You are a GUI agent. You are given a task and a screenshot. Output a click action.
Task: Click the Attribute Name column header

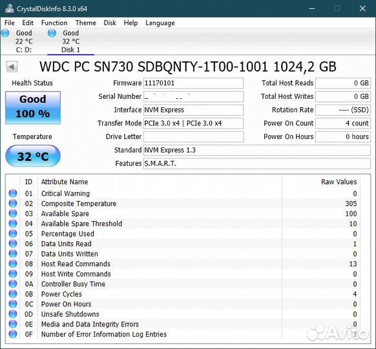click(65, 182)
